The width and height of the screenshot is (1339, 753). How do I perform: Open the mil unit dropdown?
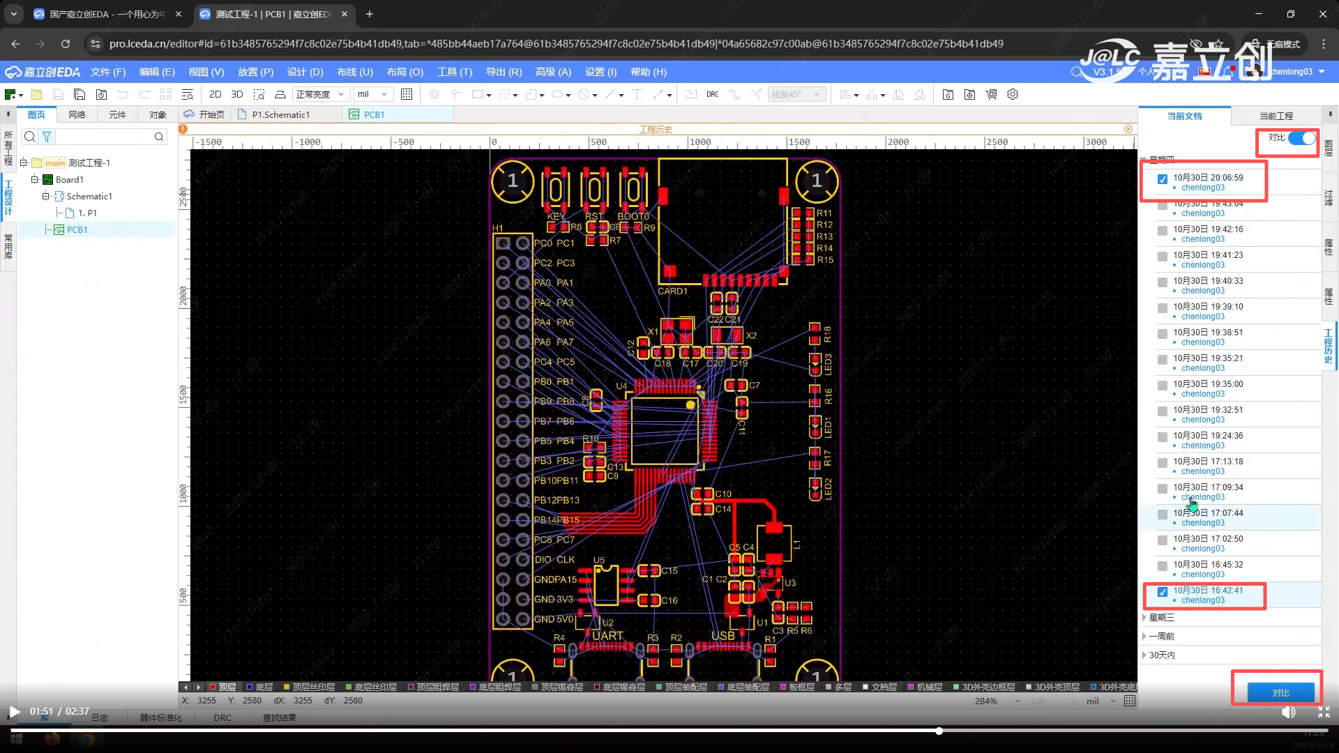pyautogui.click(x=372, y=94)
